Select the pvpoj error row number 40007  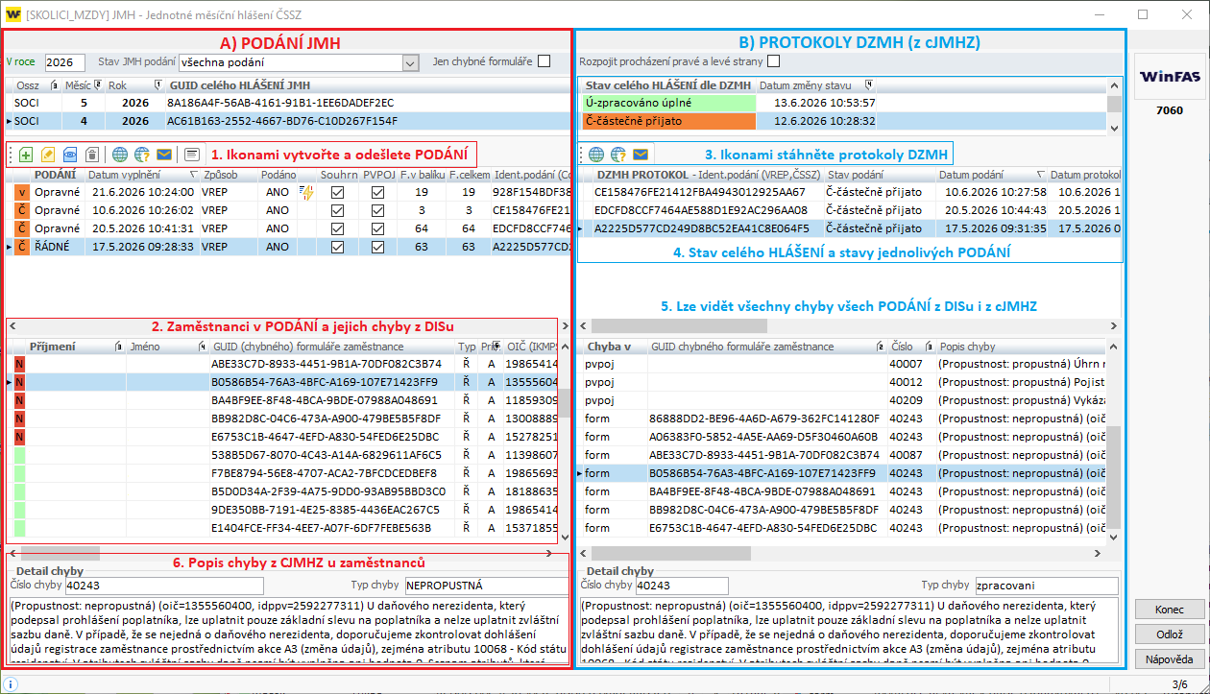(x=842, y=364)
